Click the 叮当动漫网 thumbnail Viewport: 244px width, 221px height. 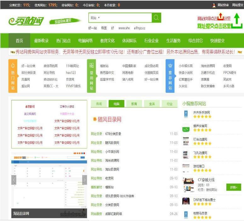[x=186, y=141]
